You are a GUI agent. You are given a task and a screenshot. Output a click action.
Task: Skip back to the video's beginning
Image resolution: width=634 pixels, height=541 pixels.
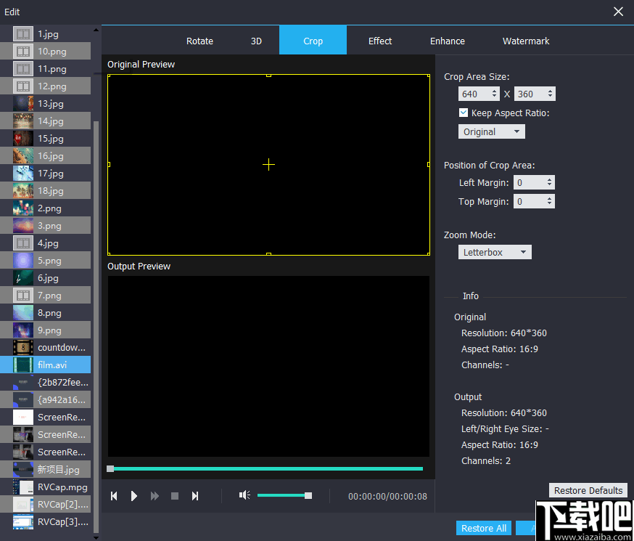pyautogui.click(x=114, y=495)
